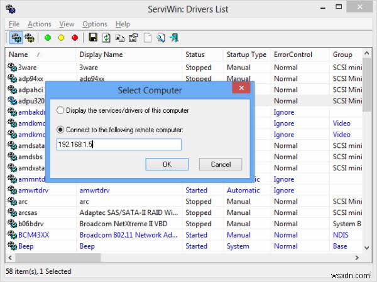Sort by the Name column header
The height and width of the screenshot is (282, 377).
coord(40,55)
